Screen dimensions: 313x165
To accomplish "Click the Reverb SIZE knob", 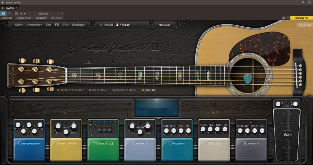I will 262,131.
